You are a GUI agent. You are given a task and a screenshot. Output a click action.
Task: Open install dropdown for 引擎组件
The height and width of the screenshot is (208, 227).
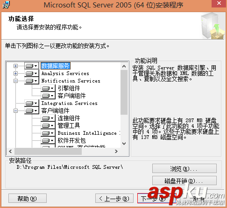coord(48,88)
